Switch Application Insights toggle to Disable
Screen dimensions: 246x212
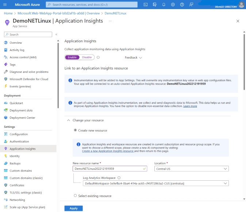87,57
